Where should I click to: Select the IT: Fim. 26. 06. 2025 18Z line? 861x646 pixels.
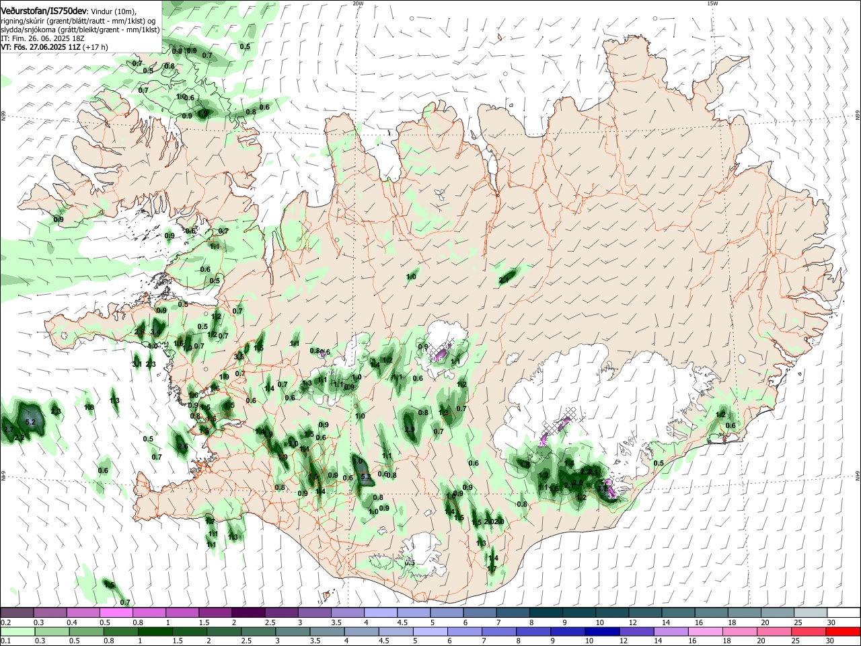pyautogui.click(x=42, y=38)
